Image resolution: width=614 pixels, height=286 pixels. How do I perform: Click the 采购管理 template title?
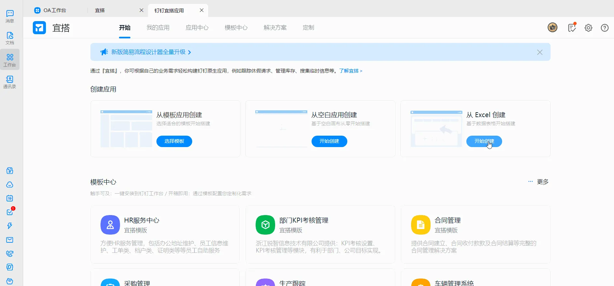(x=137, y=283)
